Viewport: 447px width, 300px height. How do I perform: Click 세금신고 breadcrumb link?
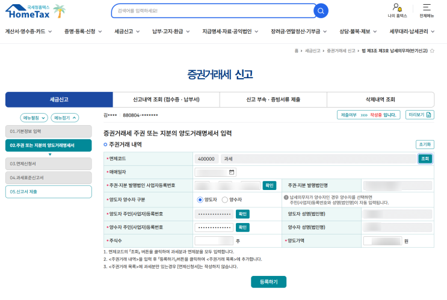click(x=312, y=51)
